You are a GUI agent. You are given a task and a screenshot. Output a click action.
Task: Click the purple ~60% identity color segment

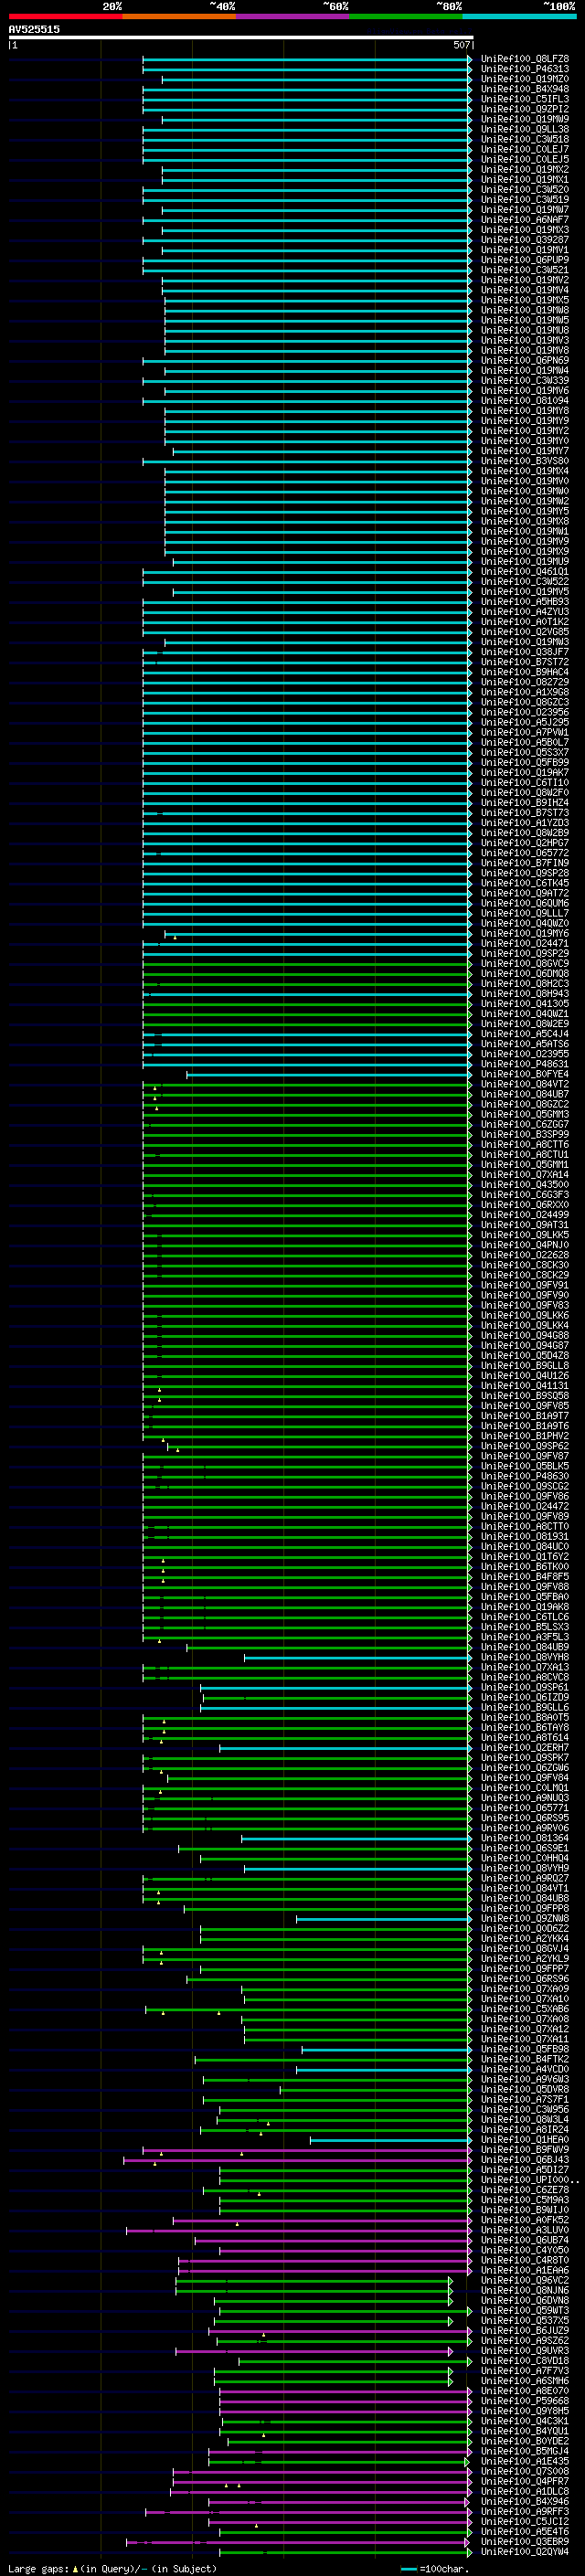[x=293, y=16]
